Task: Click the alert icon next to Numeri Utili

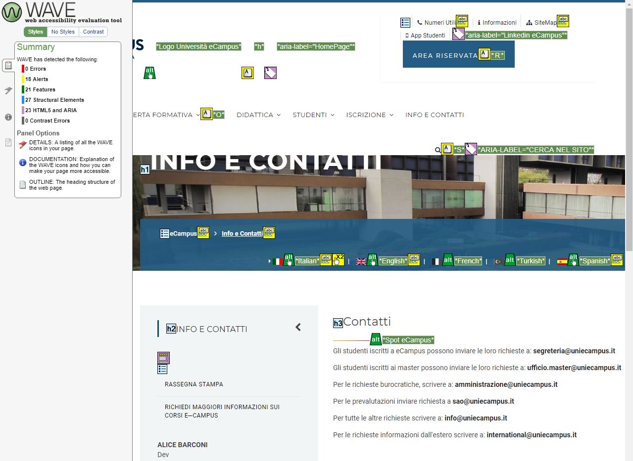Action: point(462,21)
